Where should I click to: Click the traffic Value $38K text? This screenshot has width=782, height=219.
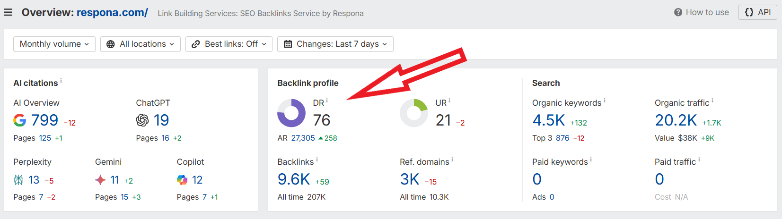pyautogui.click(x=676, y=138)
